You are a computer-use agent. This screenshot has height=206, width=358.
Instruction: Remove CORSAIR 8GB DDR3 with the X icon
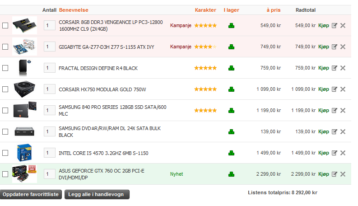coord(343,25)
